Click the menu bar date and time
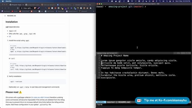 coord(183,1)
